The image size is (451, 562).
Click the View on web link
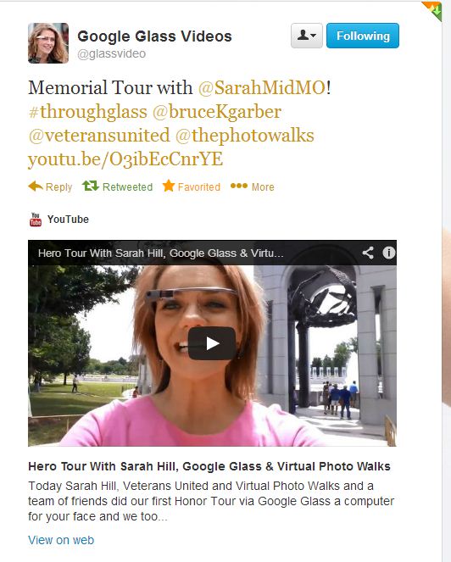coord(61,540)
